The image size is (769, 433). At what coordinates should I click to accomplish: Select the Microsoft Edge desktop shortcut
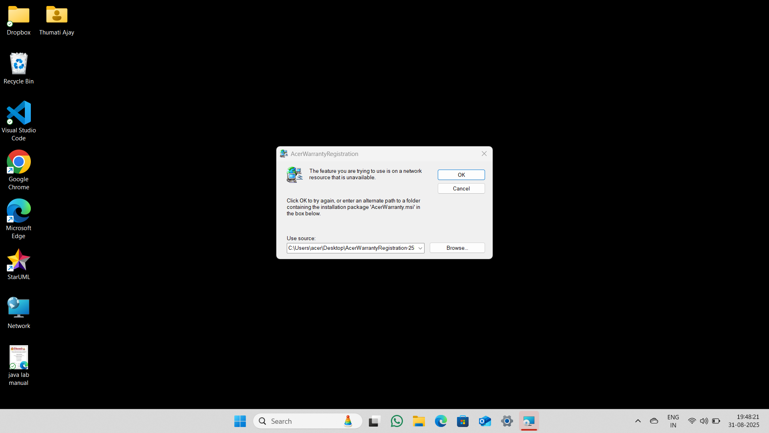[18, 219]
